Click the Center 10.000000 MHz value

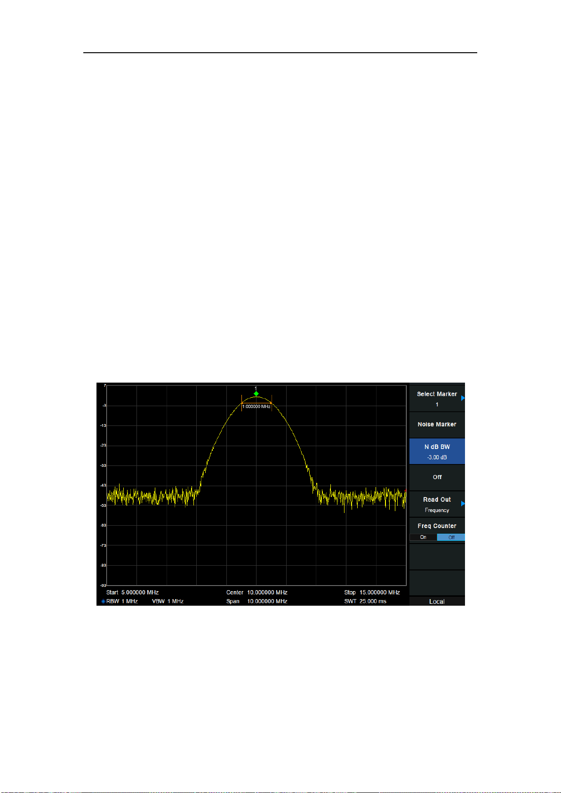tap(256, 593)
